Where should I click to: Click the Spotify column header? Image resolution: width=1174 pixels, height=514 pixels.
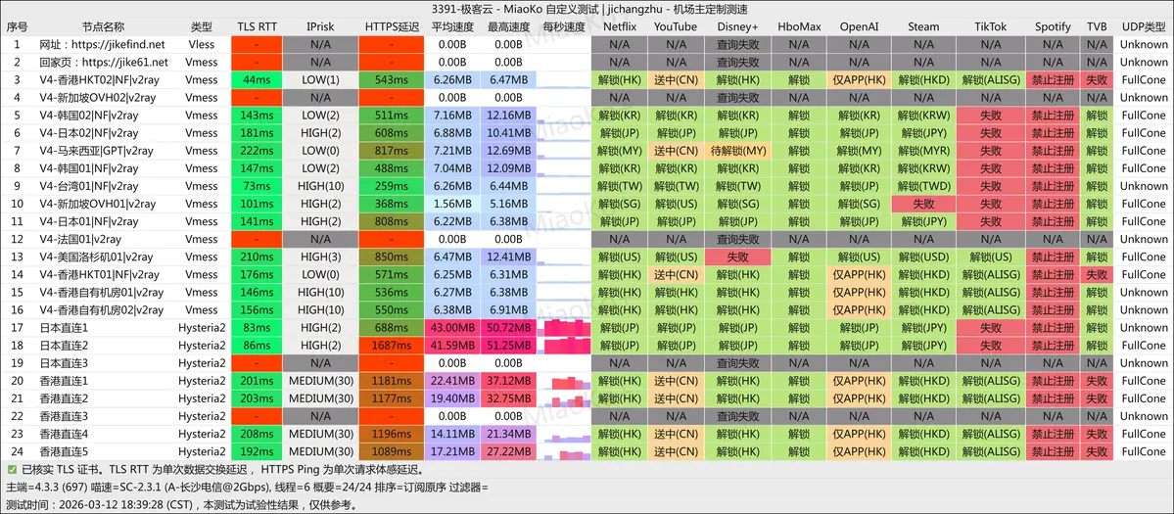tap(1053, 27)
